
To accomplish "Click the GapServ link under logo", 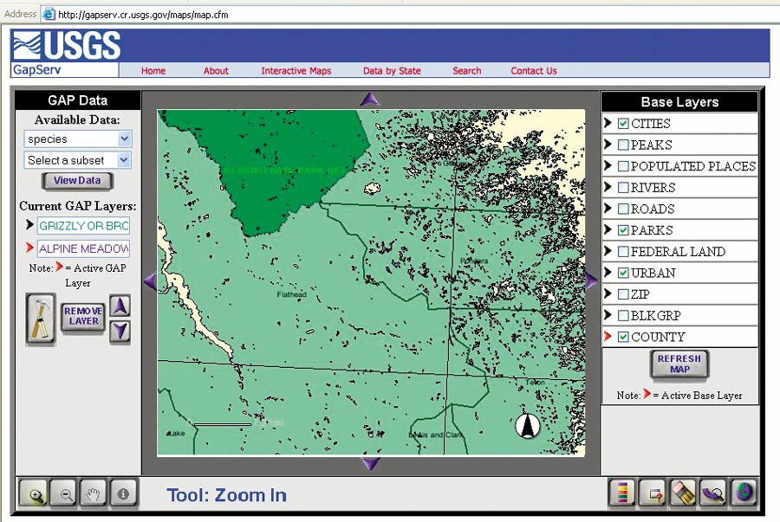I will 36,69.
